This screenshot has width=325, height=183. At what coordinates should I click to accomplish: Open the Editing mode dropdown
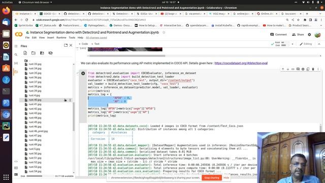pos(306,44)
